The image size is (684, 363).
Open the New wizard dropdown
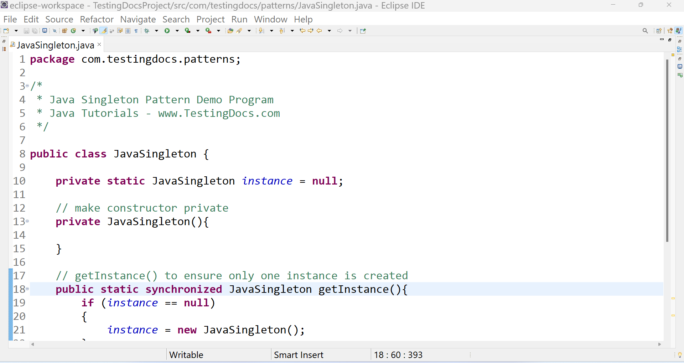coord(16,31)
